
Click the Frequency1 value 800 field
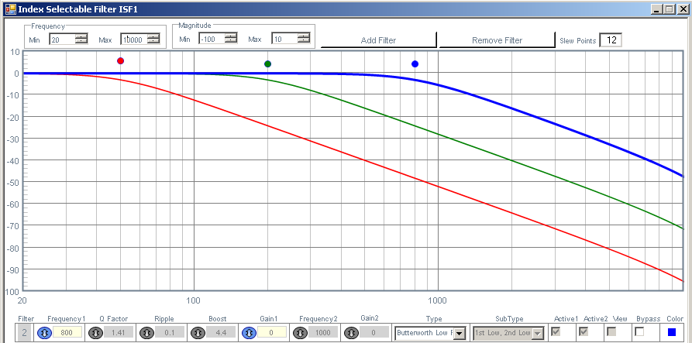tap(67, 333)
